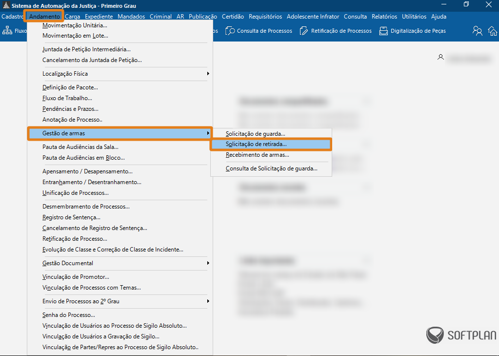Select Retificação de Processo menu entry

(x=75, y=239)
